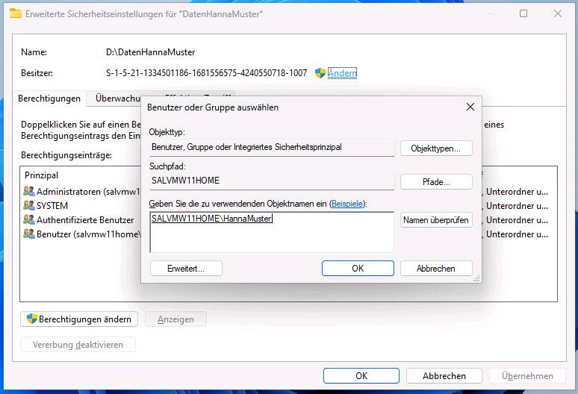This screenshot has height=394, width=578.
Task: Select the Benutzer (salvmw11home) entry
Action: 82,234
